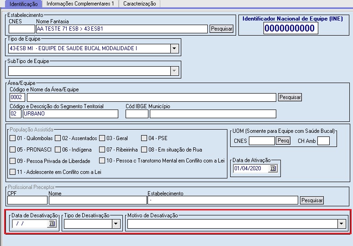Select the Identificação tab
353x246 pixels.
(x=23, y=4)
